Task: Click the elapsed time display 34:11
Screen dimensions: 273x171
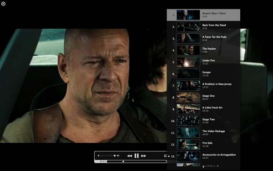Action: point(102,161)
